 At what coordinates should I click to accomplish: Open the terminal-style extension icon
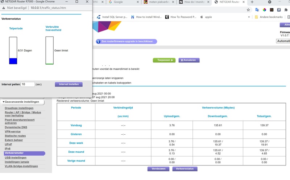[x=272, y=10]
